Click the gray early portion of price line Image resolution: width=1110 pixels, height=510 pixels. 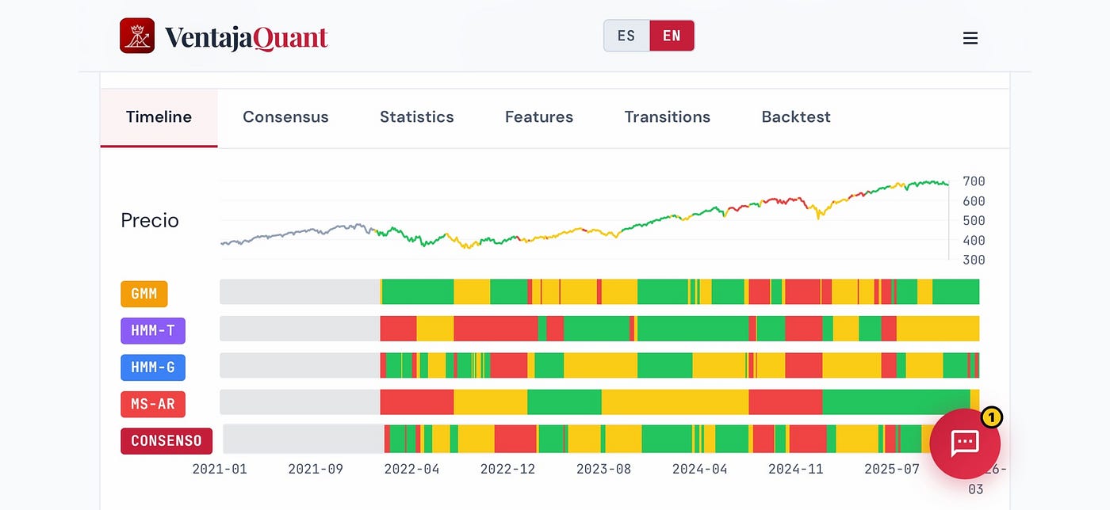click(x=297, y=234)
